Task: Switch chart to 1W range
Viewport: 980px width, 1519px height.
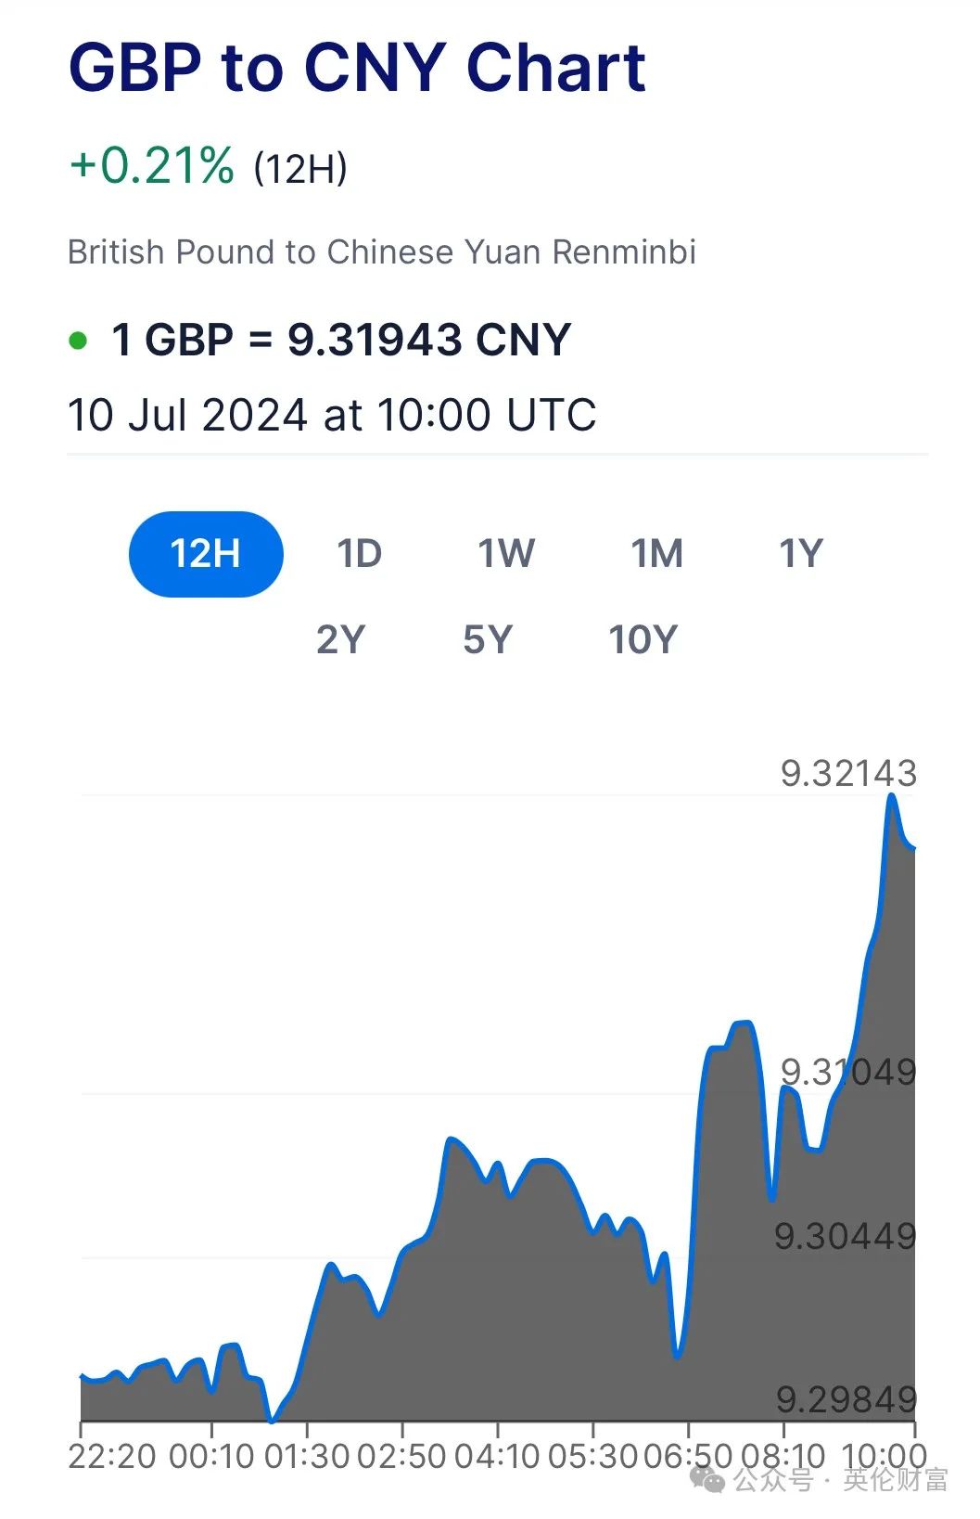Action: click(506, 554)
